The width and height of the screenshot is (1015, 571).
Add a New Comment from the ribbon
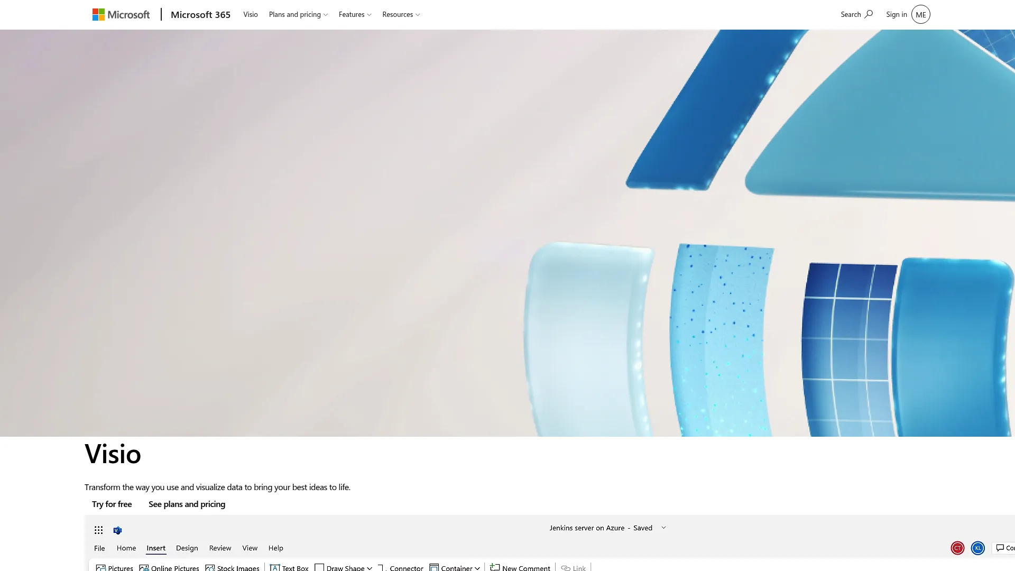pyautogui.click(x=520, y=568)
